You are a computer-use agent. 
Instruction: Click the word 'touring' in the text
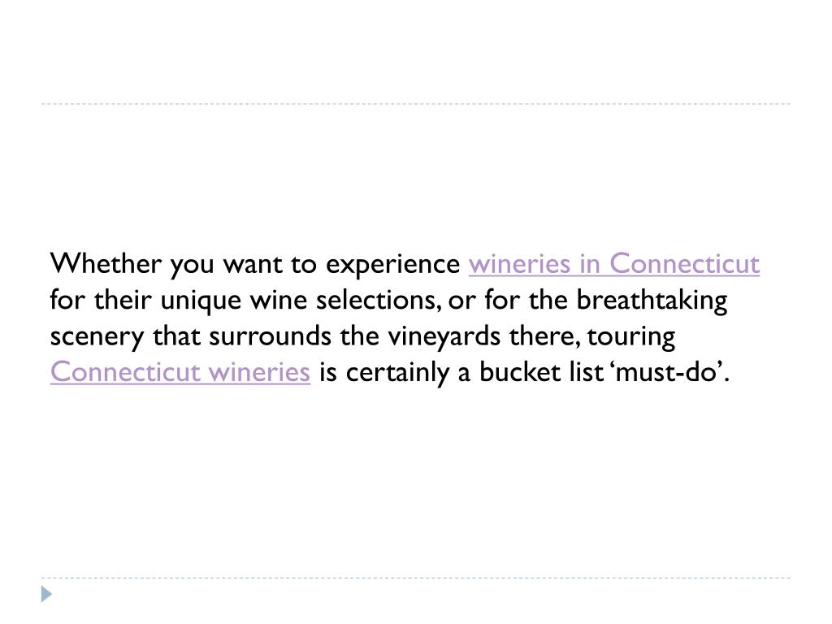(630, 337)
